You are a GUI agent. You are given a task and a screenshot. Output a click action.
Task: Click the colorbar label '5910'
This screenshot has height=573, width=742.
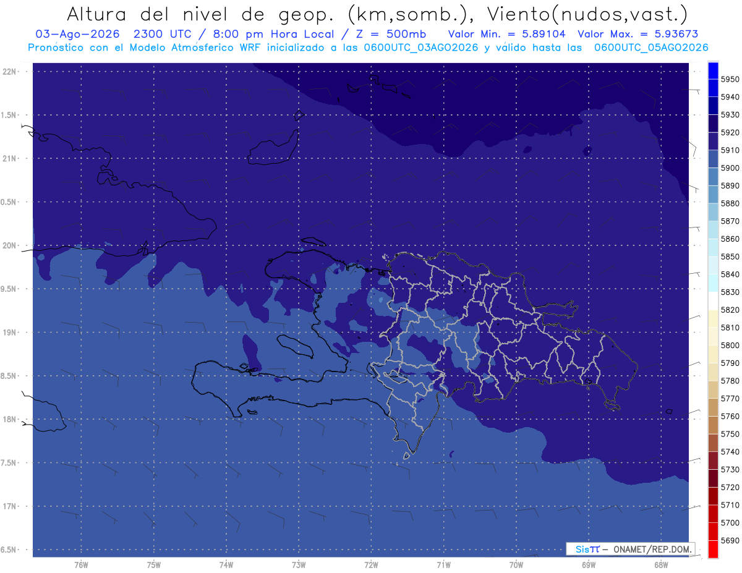pos(730,150)
